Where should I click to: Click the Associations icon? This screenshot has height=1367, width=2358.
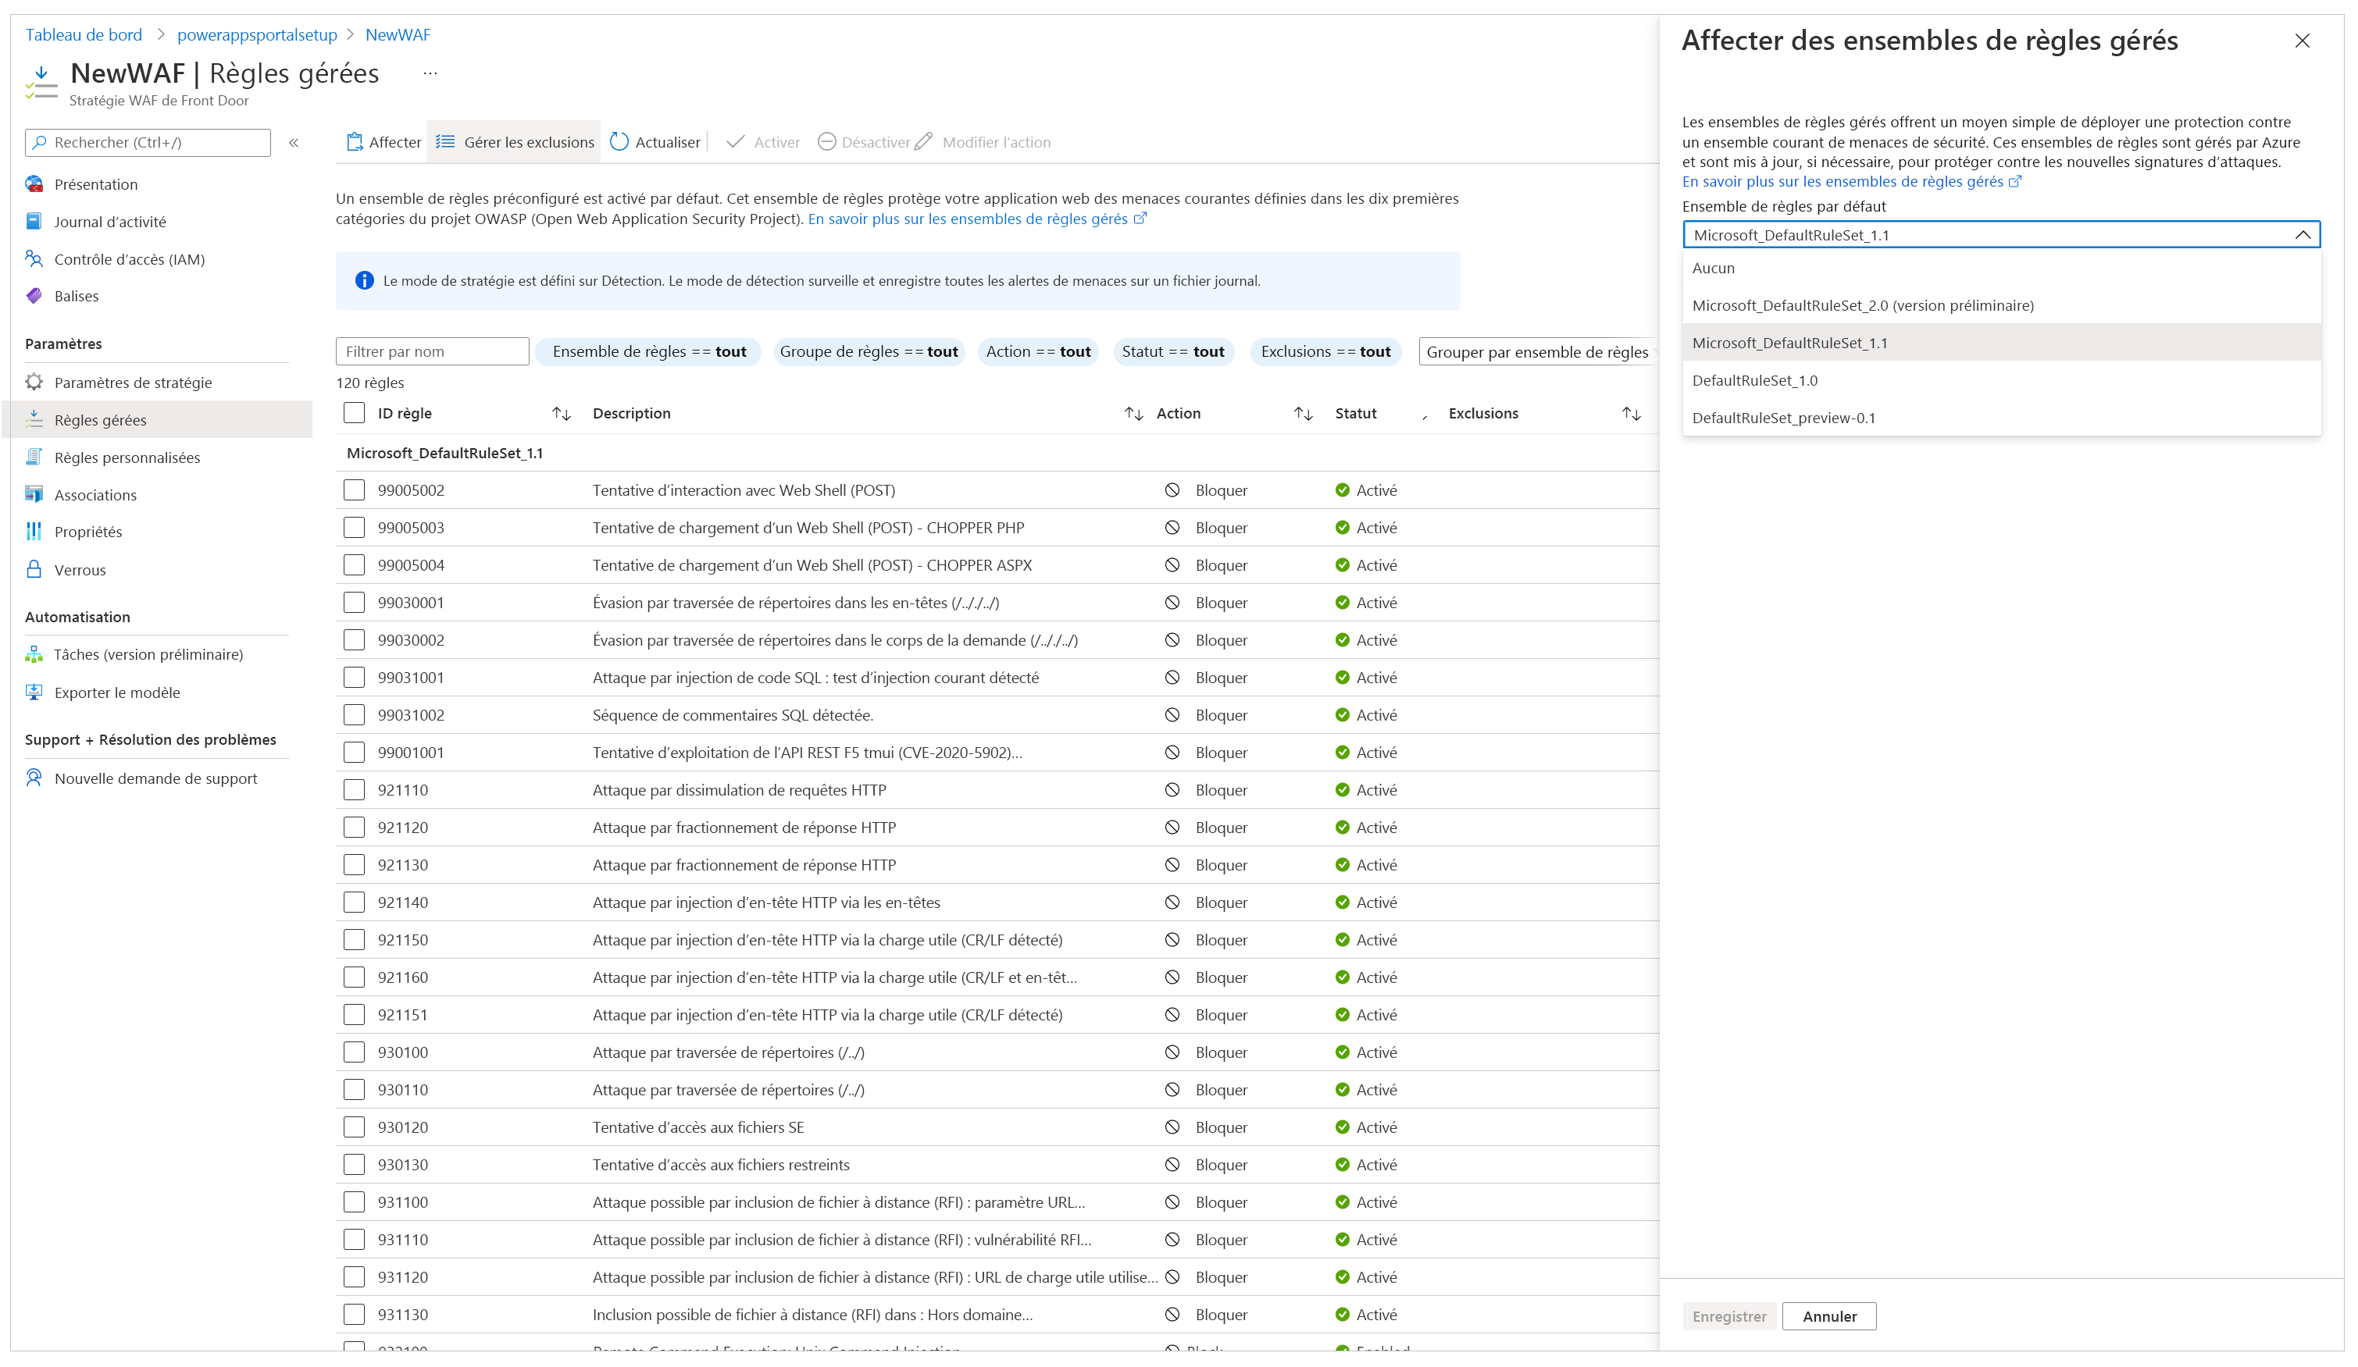(x=34, y=495)
